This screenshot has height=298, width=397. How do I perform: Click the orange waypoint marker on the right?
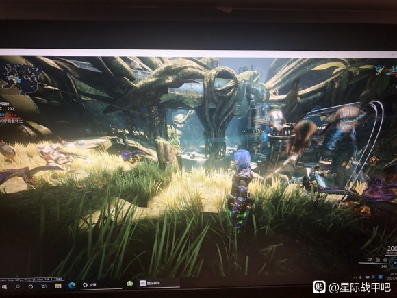(x=374, y=160)
